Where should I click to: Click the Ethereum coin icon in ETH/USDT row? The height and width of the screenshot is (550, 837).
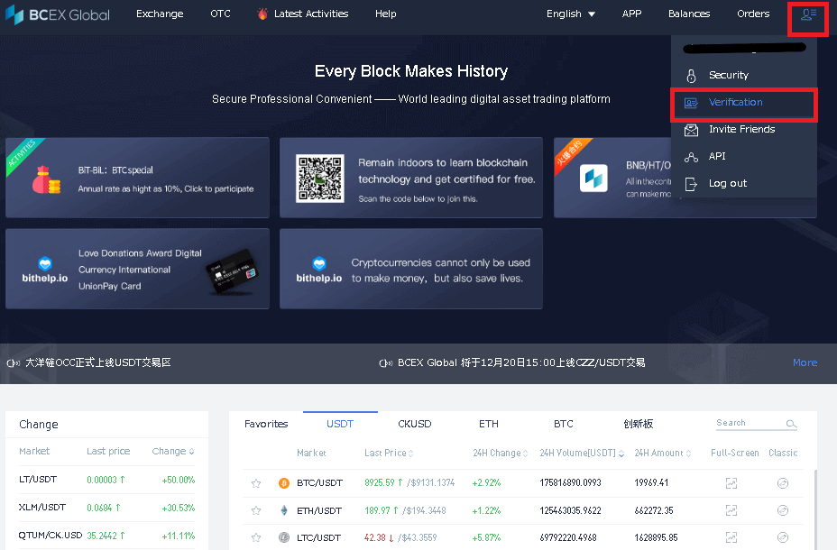click(x=284, y=510)
